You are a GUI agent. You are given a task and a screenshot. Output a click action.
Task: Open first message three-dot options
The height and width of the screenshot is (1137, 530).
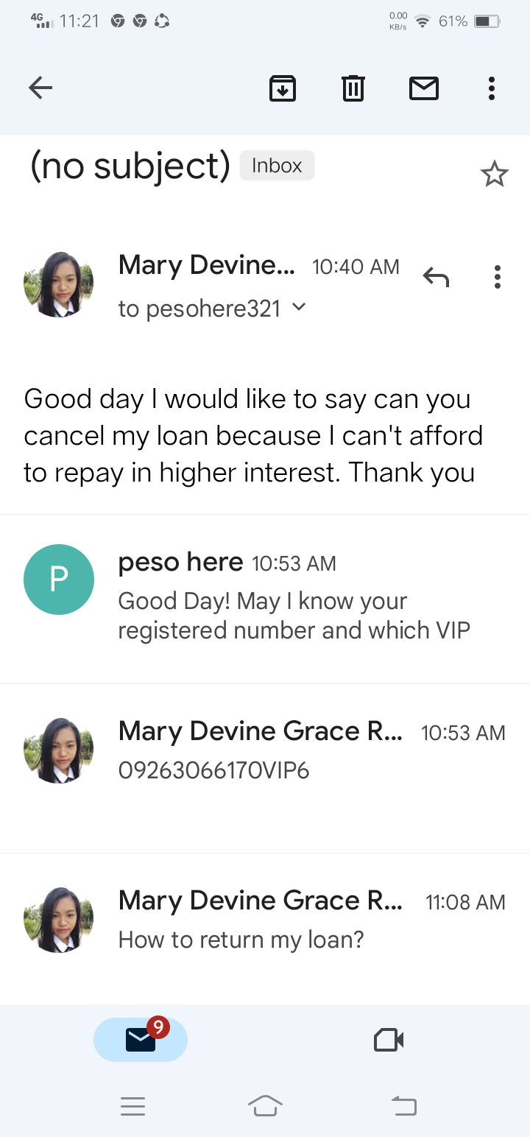(x=498, y=277)
